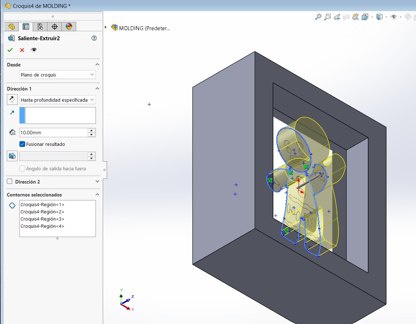This screenshot has height=324, width=416.
Task: Click the Display Style icon
Action: 380,17
